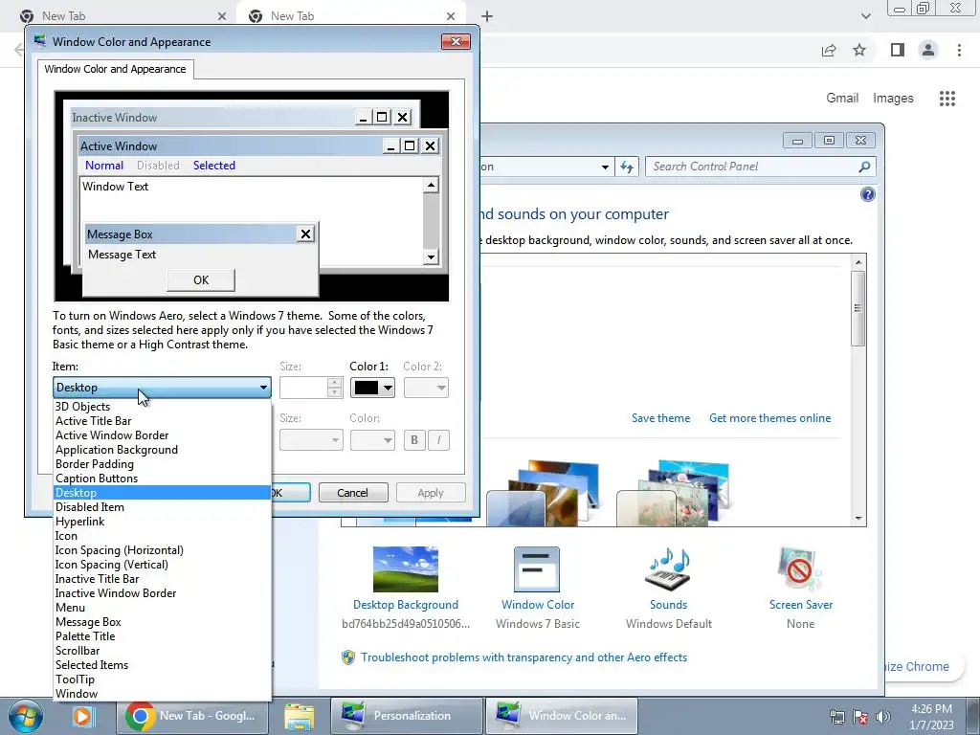Select Active Title Bar from list
This screenshot has height=735, width=980.
(x=163, y=421)
